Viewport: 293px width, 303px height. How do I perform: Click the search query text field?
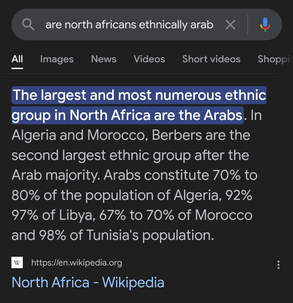point(129,25)
